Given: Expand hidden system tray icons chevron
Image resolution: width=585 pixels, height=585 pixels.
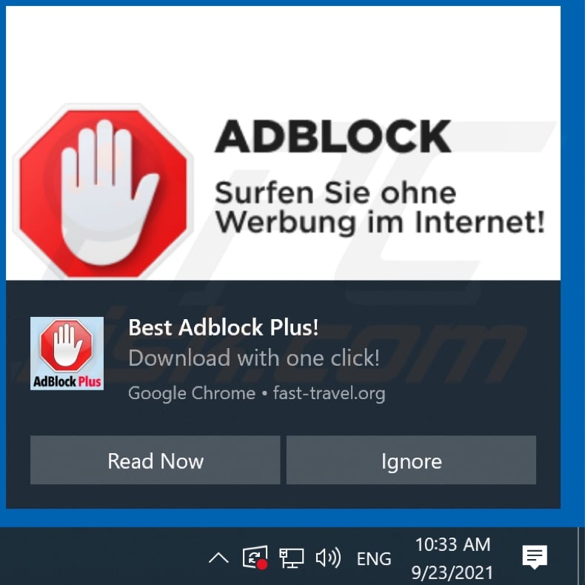Looking at the screenshot, I should point(218,558).
